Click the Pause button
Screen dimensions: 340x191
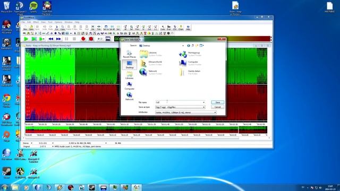click(66, 39)
